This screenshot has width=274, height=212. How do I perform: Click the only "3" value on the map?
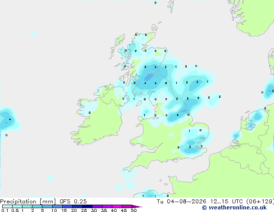(155, 67)
